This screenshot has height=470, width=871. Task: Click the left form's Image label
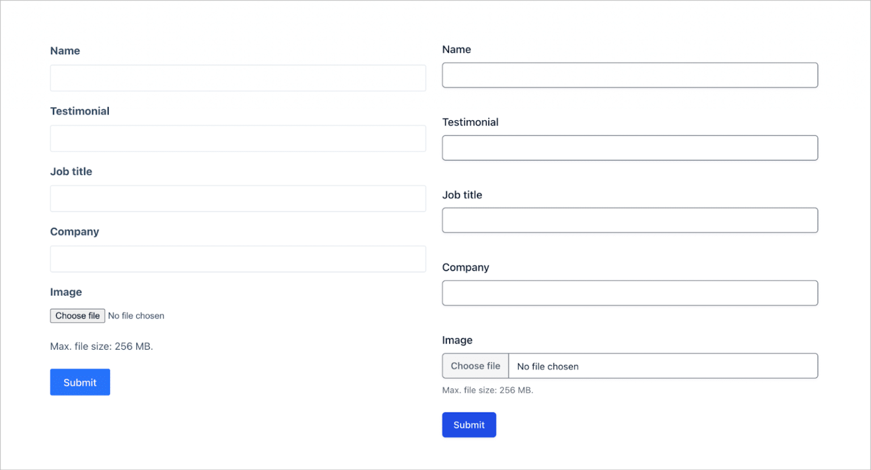tap(66, 291)
